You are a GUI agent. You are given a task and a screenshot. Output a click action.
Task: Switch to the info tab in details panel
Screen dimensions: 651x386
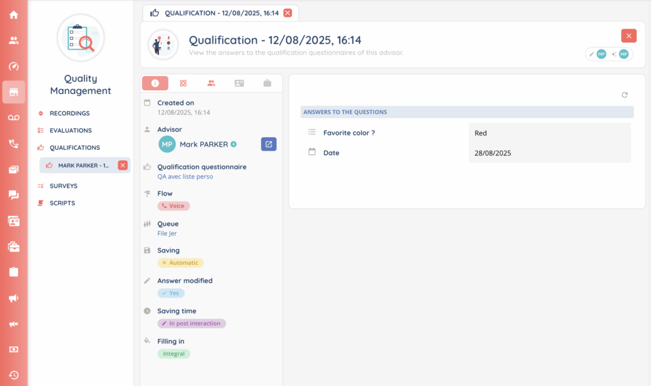(155, 83)
